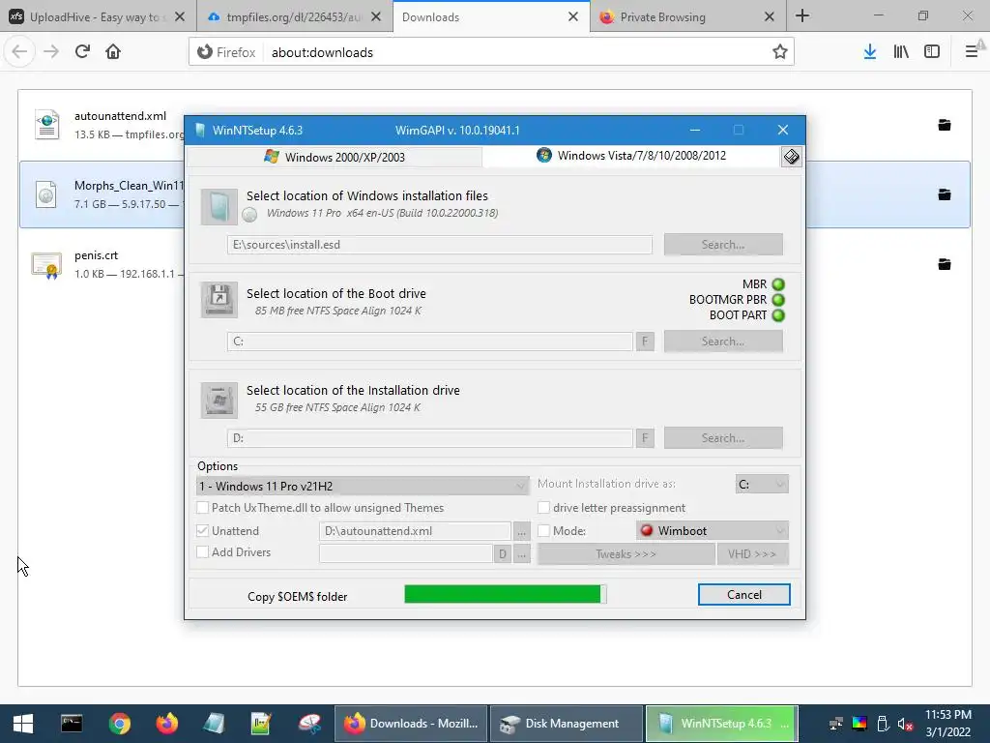Switch to Disk Management taskbar window
The image size is (990, 743).
[x=567, y=724]
